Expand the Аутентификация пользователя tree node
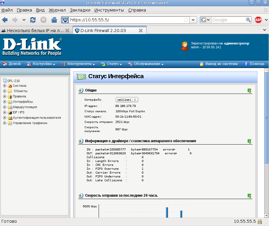269x226 pixels. tap(5, 118)
